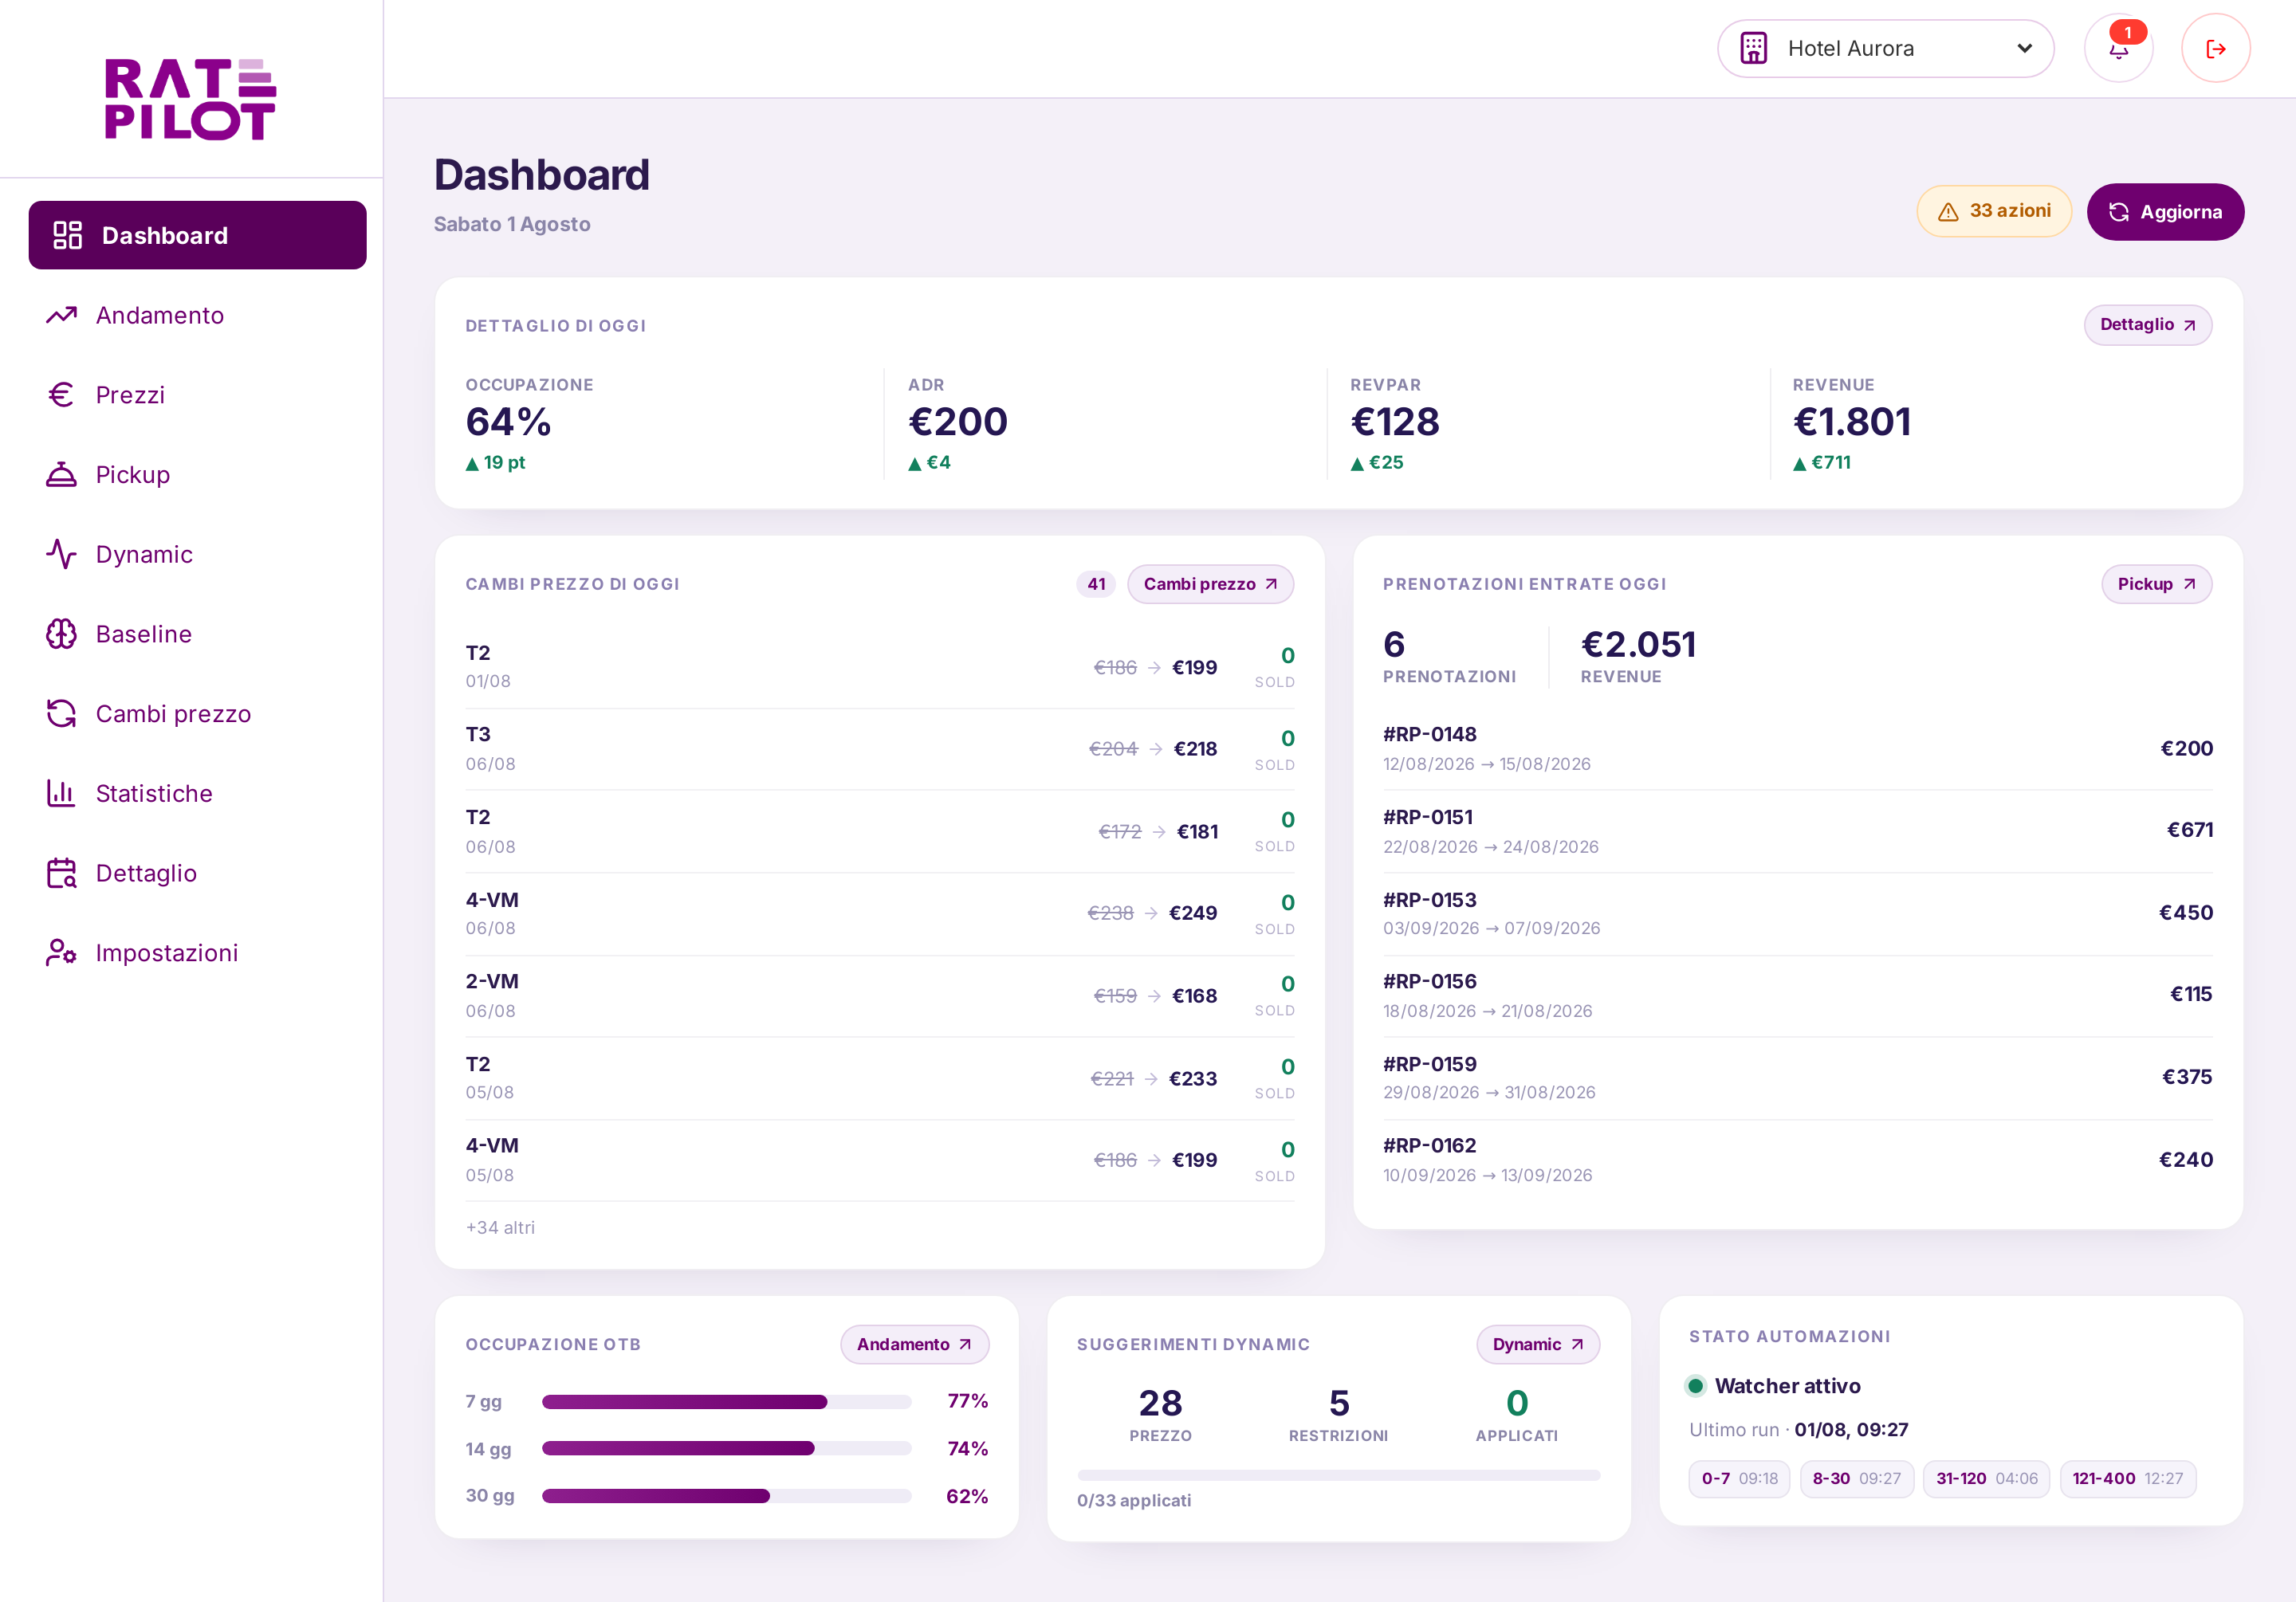Click the 0/33 applicati progress bar
2296x1602 pixels.
coord(1338,1475)
